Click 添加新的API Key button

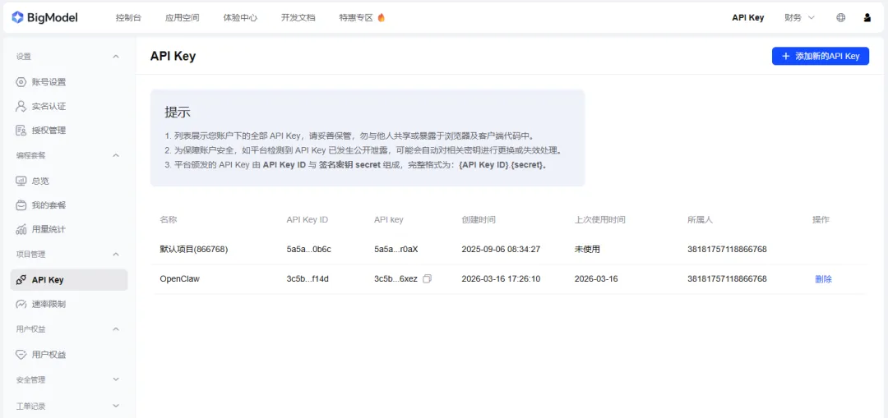[821, 56]
